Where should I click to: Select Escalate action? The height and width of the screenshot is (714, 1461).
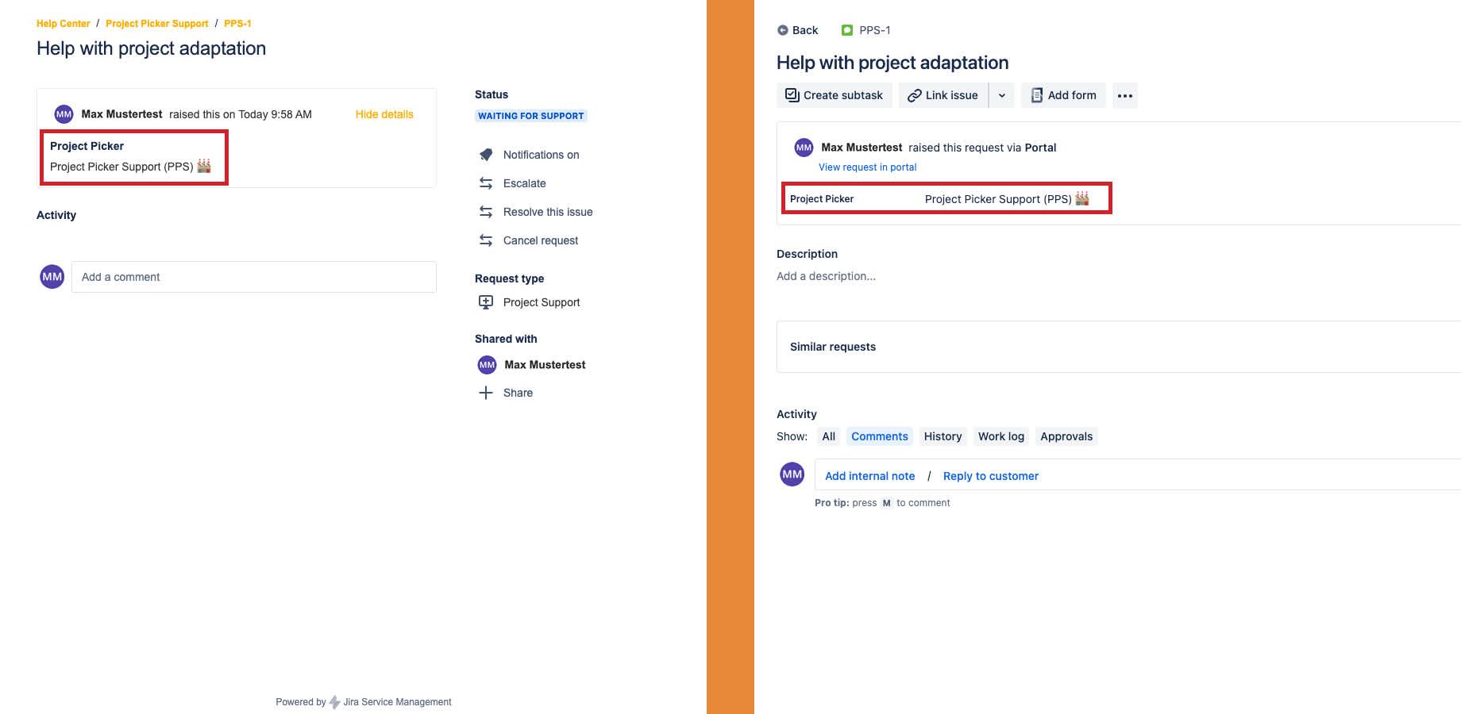pyautogui.click(x=524, y=183)
